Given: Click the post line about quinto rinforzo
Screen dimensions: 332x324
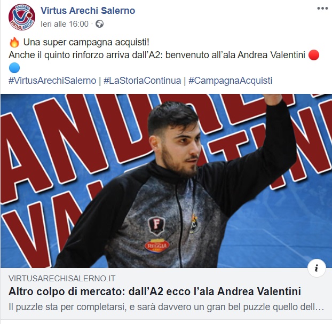Looking at the screenshot, I should coord(157,55).
